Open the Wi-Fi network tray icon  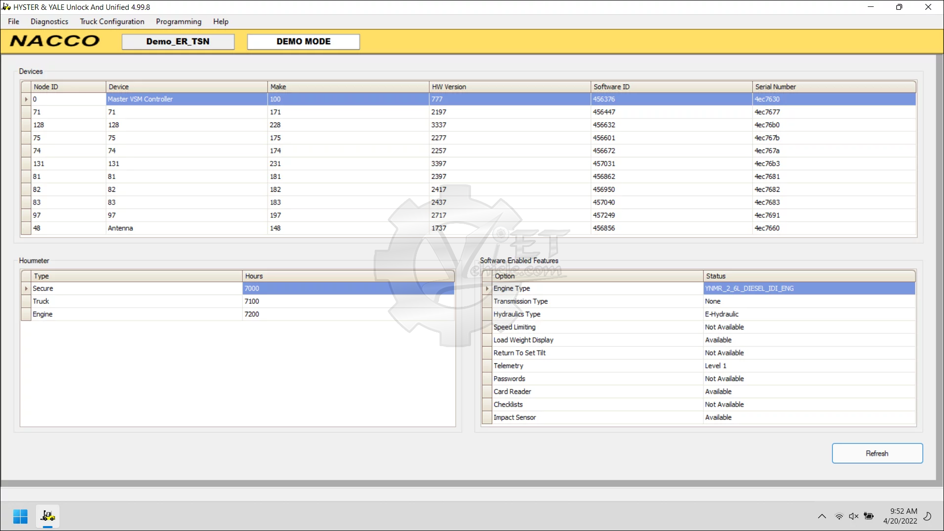click(839, 516)
